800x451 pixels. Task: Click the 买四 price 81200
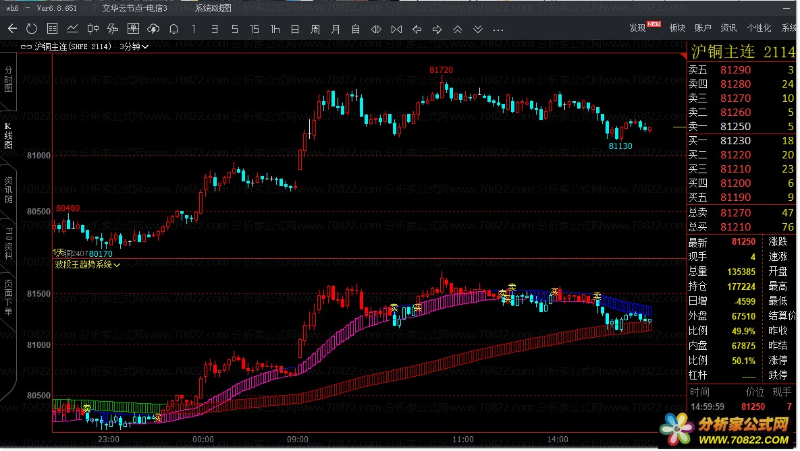[735, 183]
